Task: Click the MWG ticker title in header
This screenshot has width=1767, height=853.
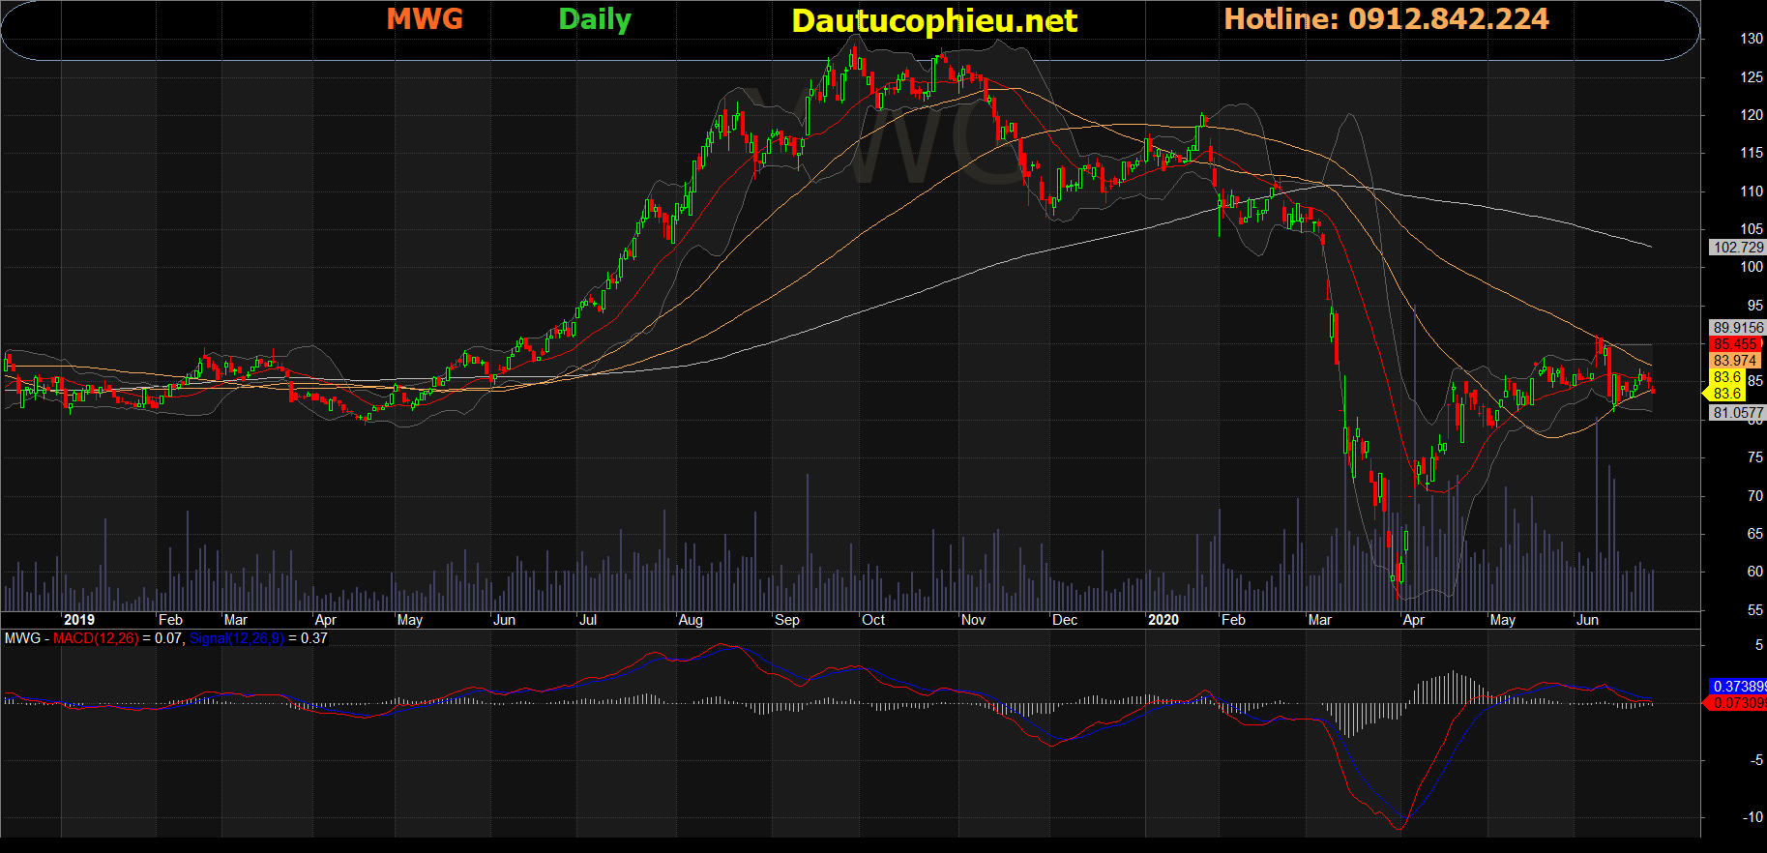Action: click(425, 19)
